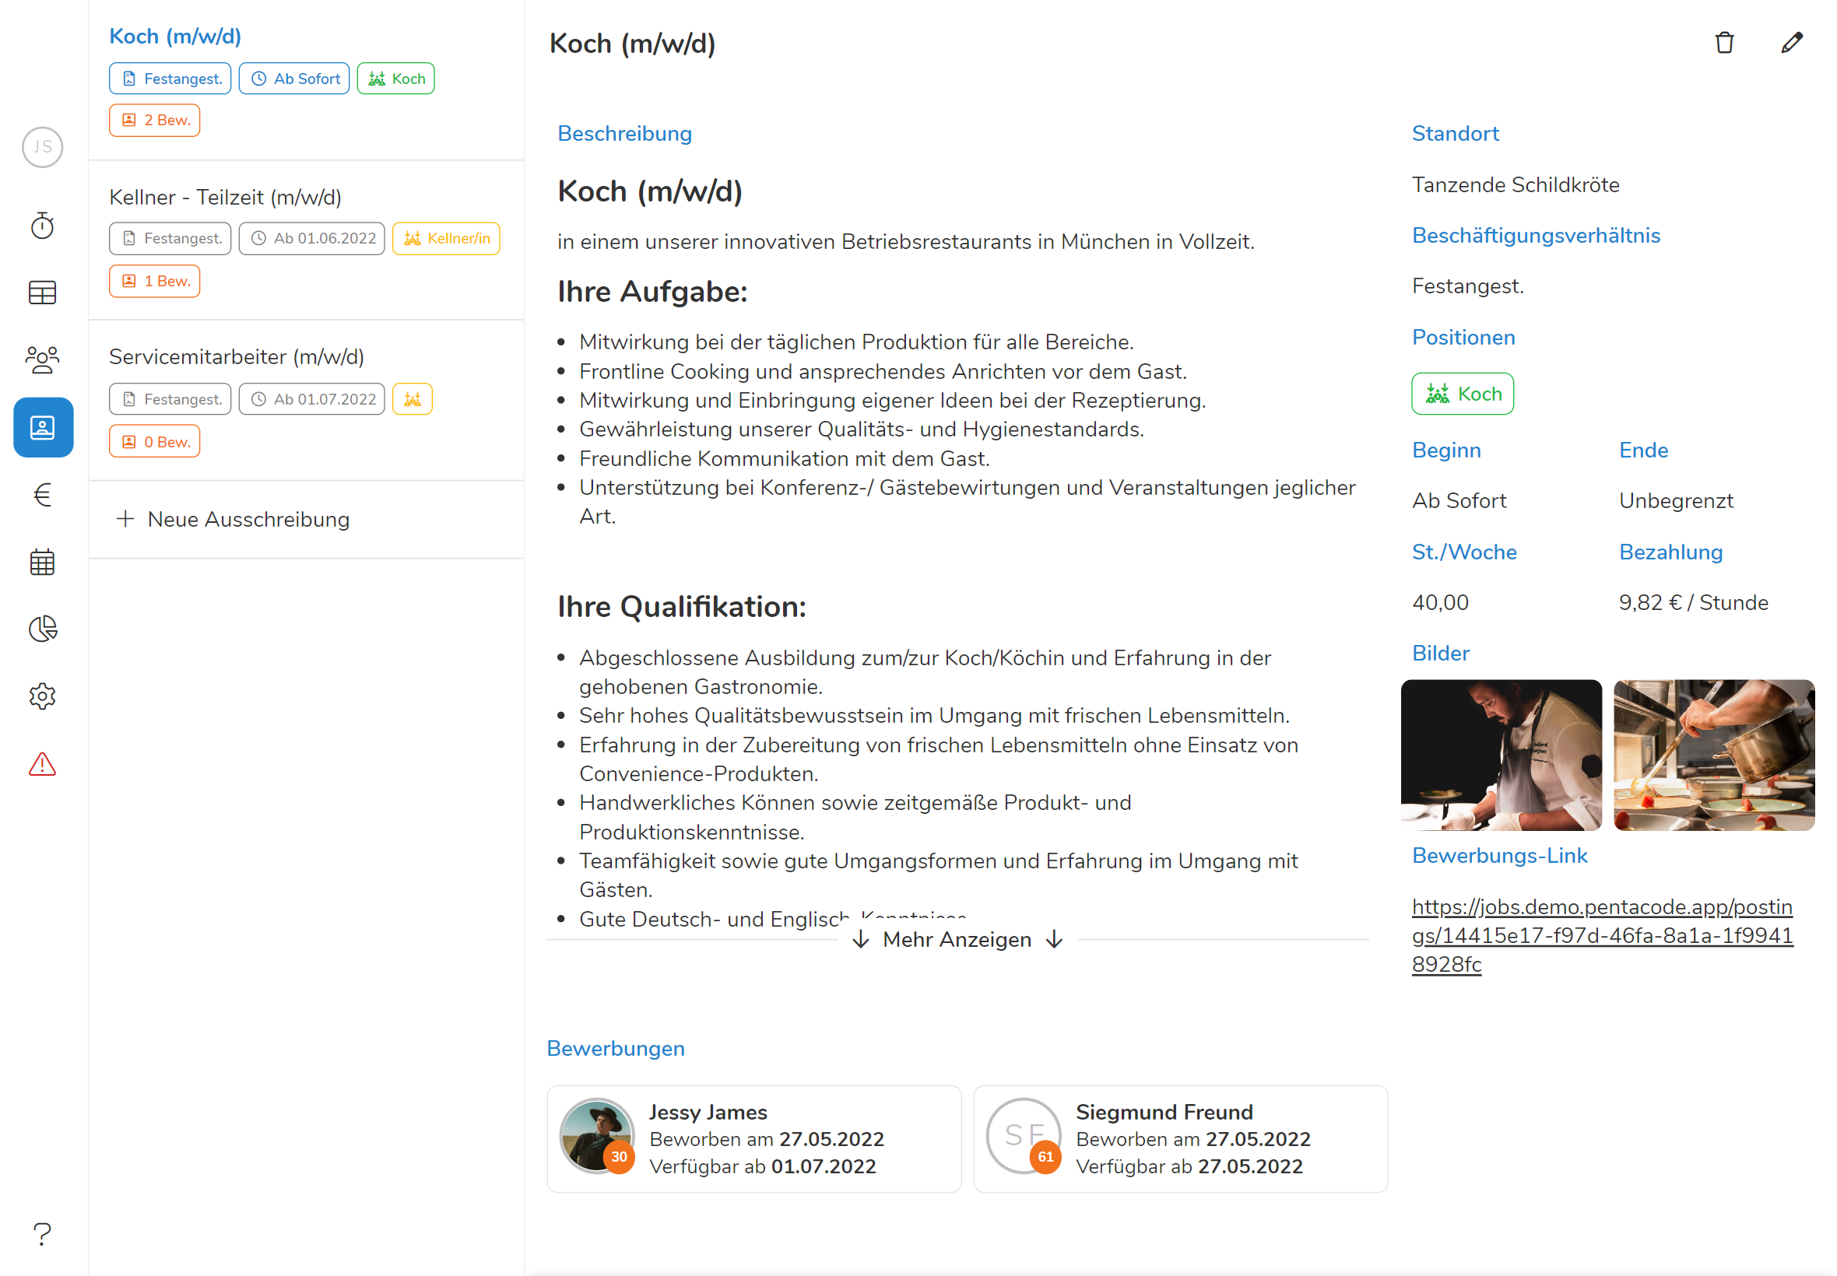This screenshot has height=1276, width=1837.
Task: Edit the posting with the pencil icon
Action: (x=1791, y=43)
